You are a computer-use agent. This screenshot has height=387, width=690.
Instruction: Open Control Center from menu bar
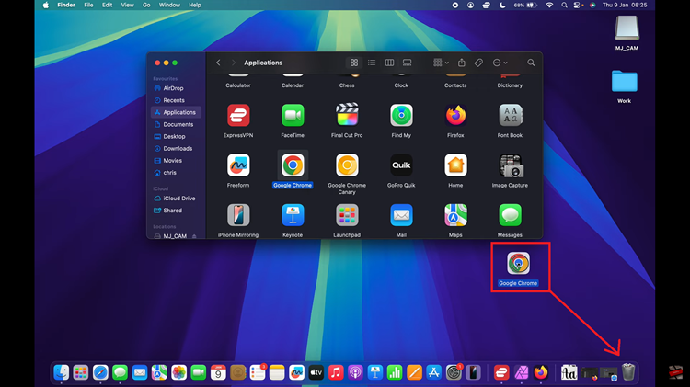[578, 5]
